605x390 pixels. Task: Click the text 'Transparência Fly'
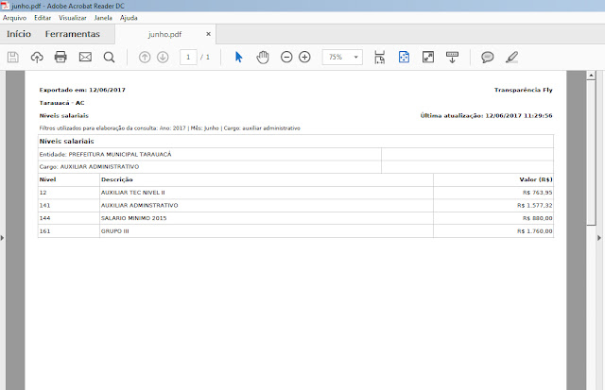coord(523,90)
